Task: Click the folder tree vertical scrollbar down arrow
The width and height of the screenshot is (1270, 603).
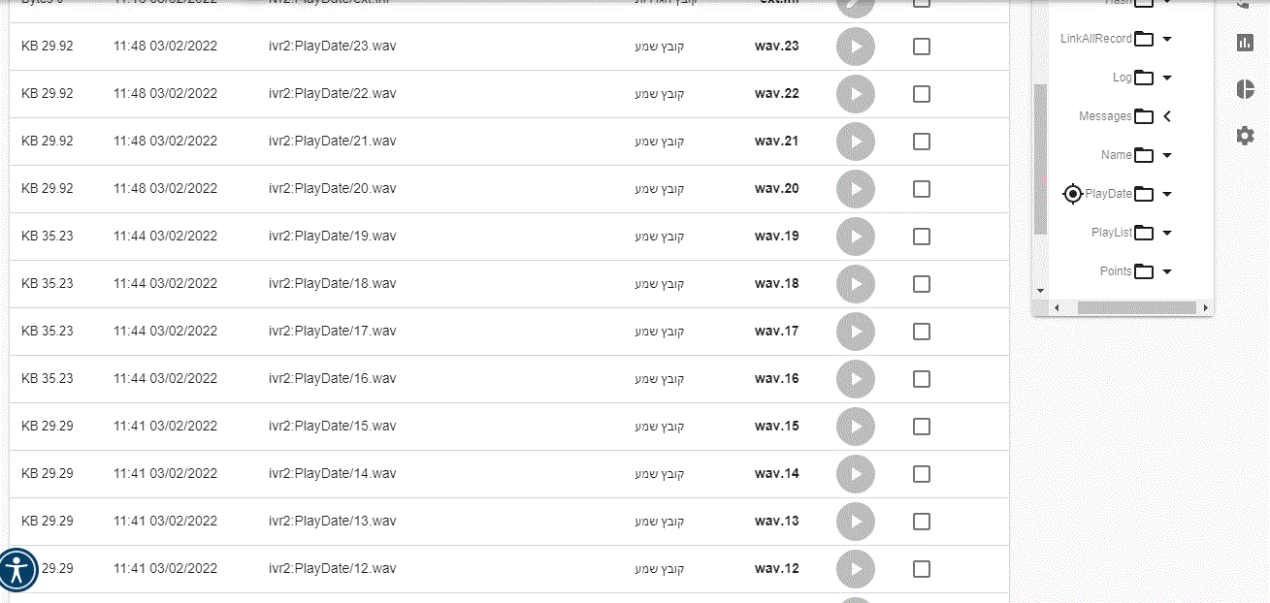Action: coord(1040,290)
